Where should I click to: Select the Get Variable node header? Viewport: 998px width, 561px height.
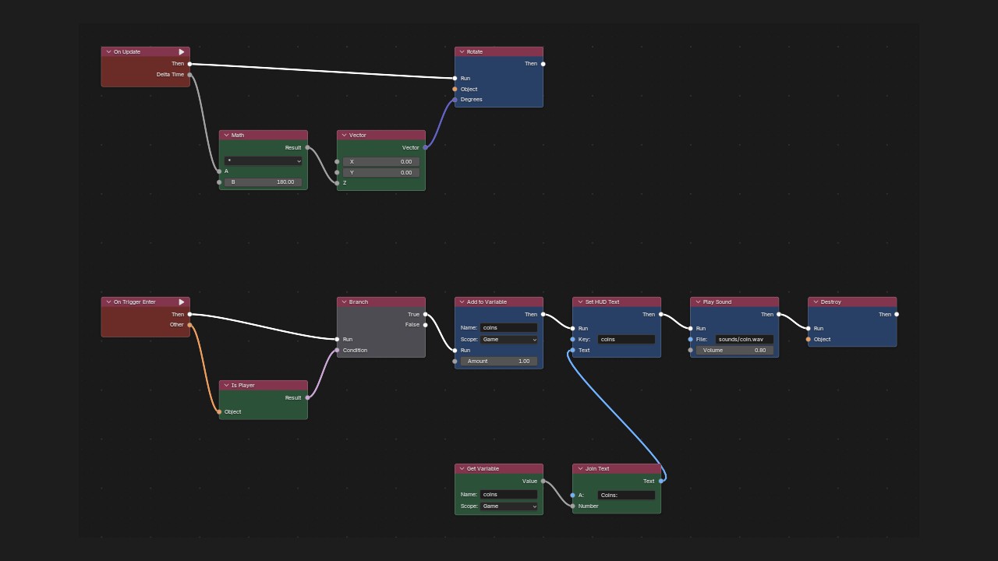pos(499,469)
